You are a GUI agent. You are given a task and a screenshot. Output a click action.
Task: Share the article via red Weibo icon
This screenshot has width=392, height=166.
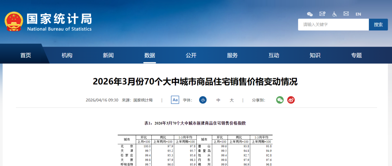(x=291, y=100)
